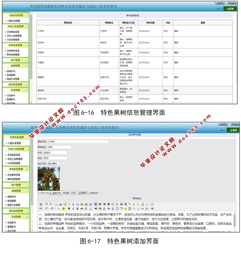Open 果树信息管理 sub-item in add fruit tree sidebar
The width and height of the screenshot is (241, 255).
[14, 179]
